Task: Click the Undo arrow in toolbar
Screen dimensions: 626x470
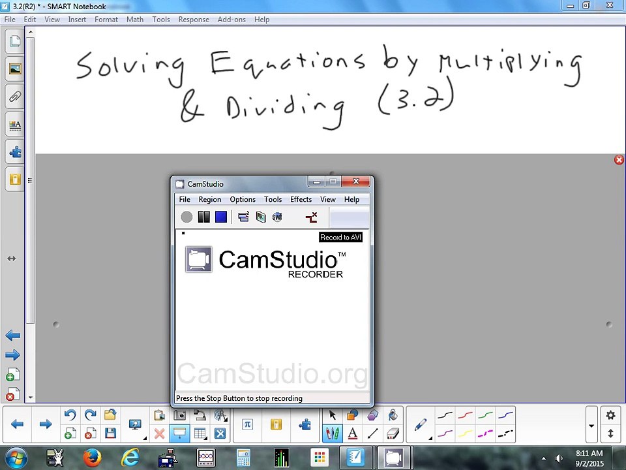Action: coord(70,415)
